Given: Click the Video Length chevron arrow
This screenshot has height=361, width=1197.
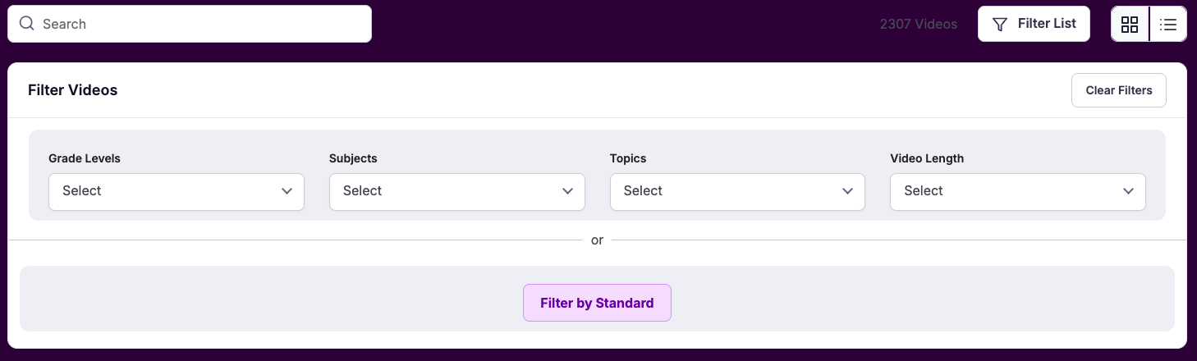Looking at the screenshot, I should [1129, 191].
